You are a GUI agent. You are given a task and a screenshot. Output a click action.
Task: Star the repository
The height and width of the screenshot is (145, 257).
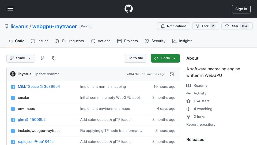[x=237, y=26]
